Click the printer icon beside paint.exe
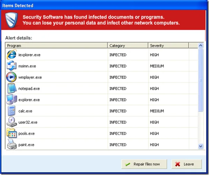The height and width of the screenshot is (175, 209). (x=11, y=144)
